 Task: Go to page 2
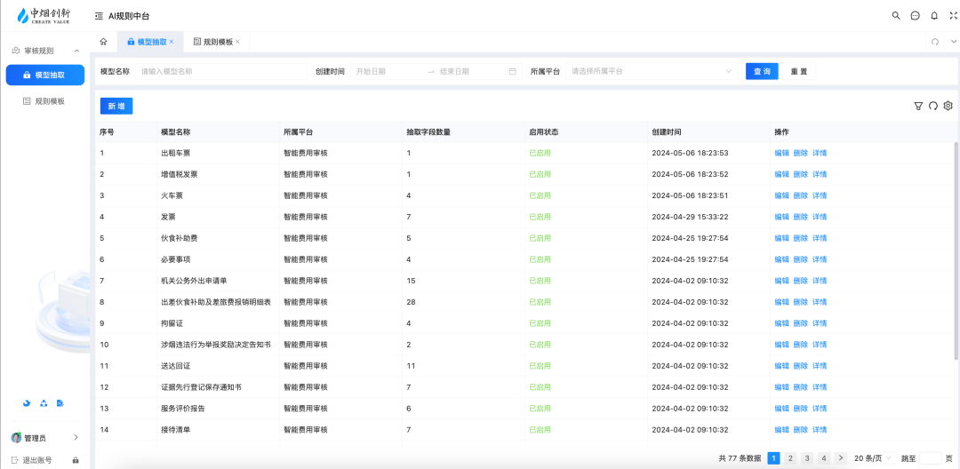coord(790,458)
